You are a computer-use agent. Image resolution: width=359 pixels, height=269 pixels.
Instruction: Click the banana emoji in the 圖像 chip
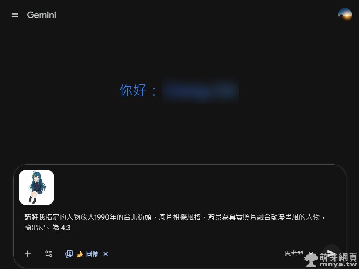[80, 254]
